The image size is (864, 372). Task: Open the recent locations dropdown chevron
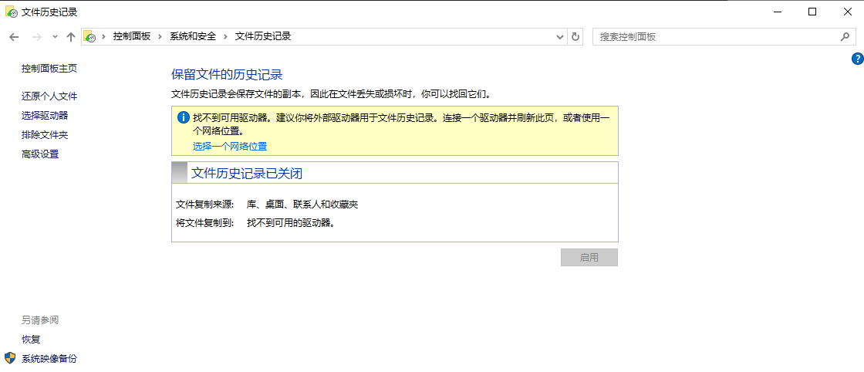click(x=55, y=37)
